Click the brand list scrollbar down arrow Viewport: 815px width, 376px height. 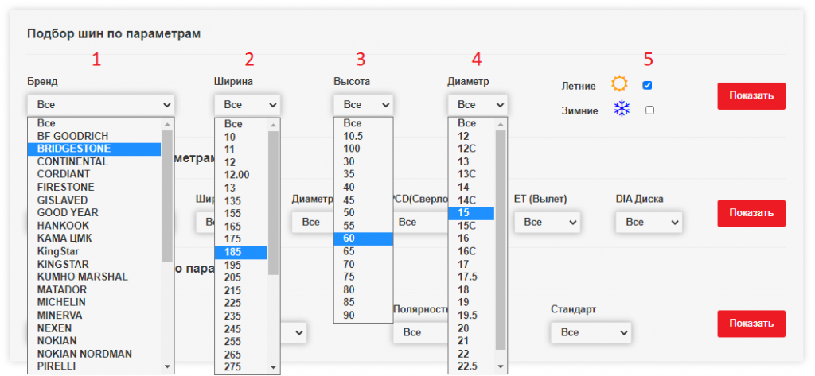point(167,366)
